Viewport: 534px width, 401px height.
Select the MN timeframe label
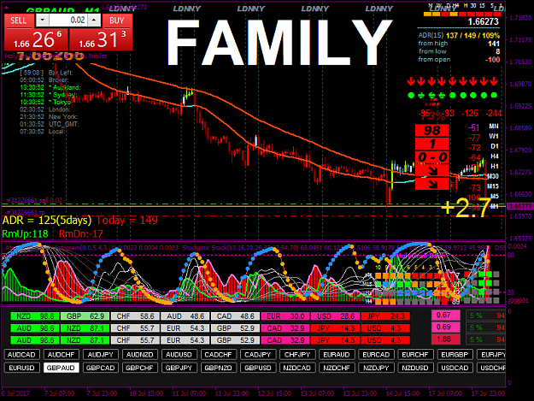[494, 127]
